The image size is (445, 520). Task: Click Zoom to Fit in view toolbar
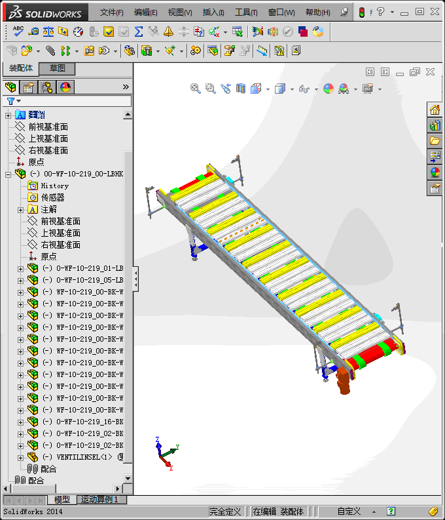196,89
